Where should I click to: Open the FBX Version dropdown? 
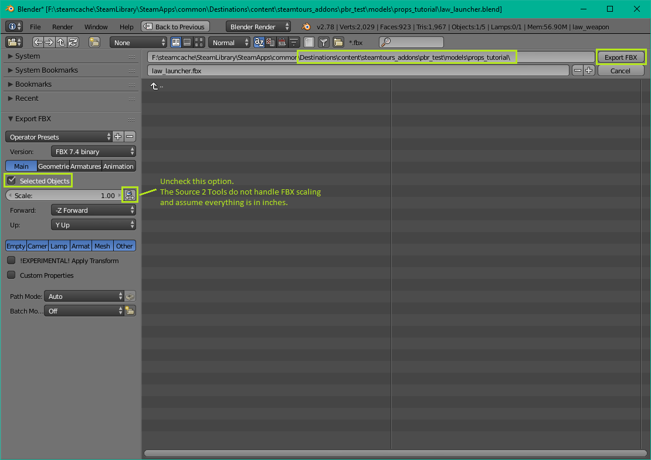point(93,151)
